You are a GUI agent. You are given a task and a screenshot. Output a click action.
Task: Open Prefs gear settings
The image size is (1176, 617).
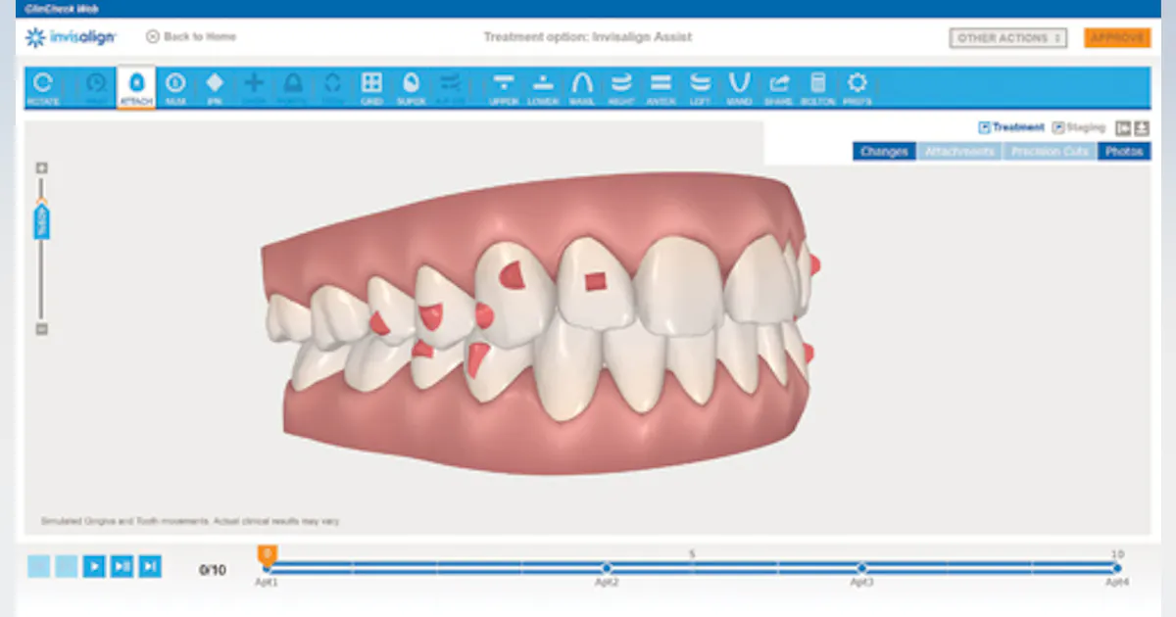tap(857, 87)
